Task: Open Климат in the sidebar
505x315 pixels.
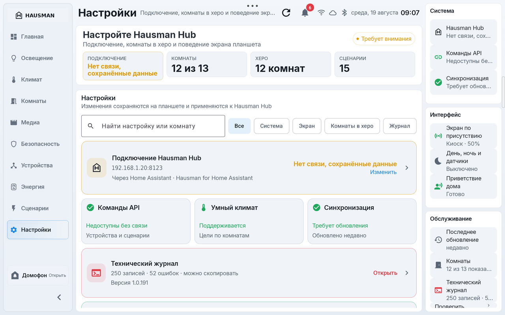Action: [x=38, y=80]
